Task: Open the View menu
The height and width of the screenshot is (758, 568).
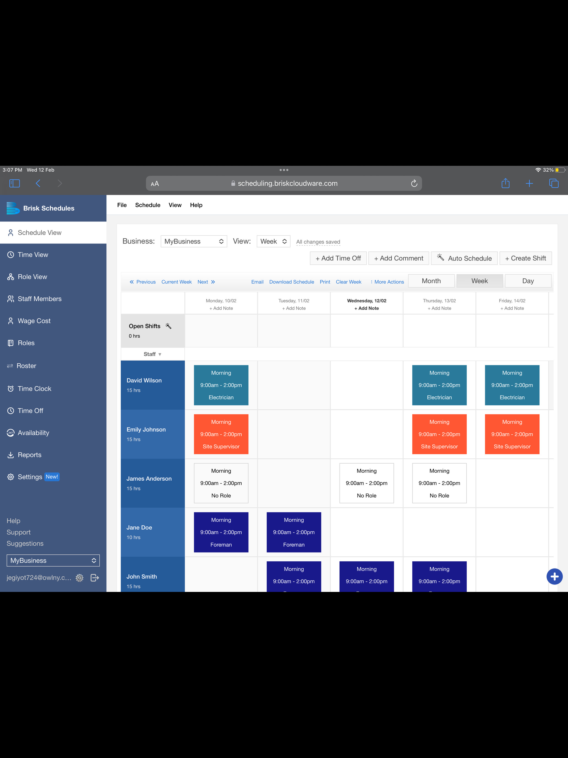Action: coord(175,205)
